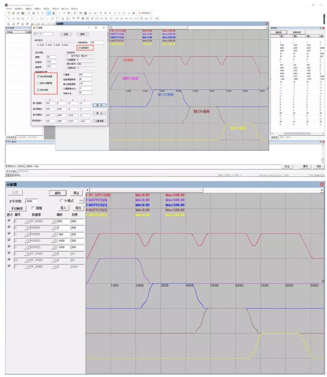Toggle the 跟随 follow checkbox
The height and width of the screenshot is (377, 327).
(33, 208)
